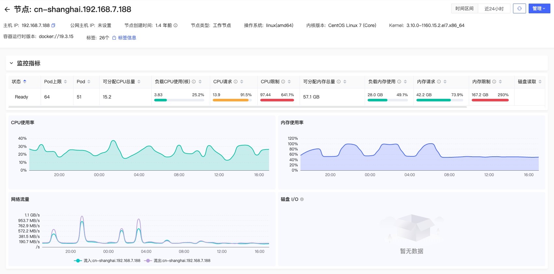554x274 pixels.
Task: Click the 时间区间 label button
Action: point(465,8)
